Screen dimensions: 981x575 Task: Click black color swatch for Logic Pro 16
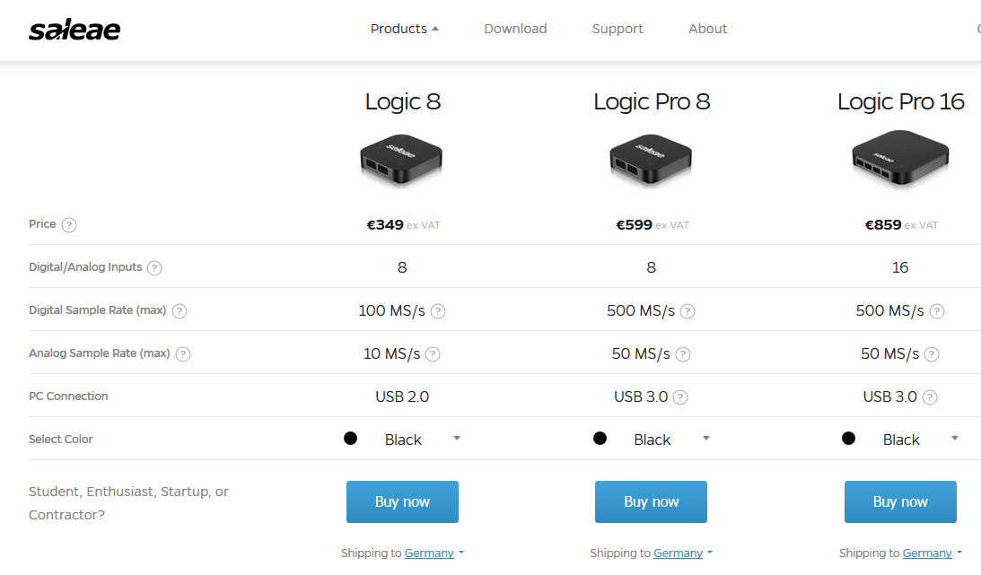pos(848,438)
